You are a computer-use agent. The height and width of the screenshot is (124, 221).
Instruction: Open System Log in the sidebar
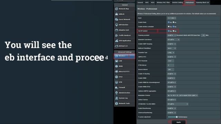click(x=124, y=98)
